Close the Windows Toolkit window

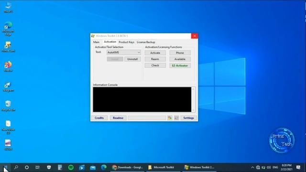click(x=195, y=36)
